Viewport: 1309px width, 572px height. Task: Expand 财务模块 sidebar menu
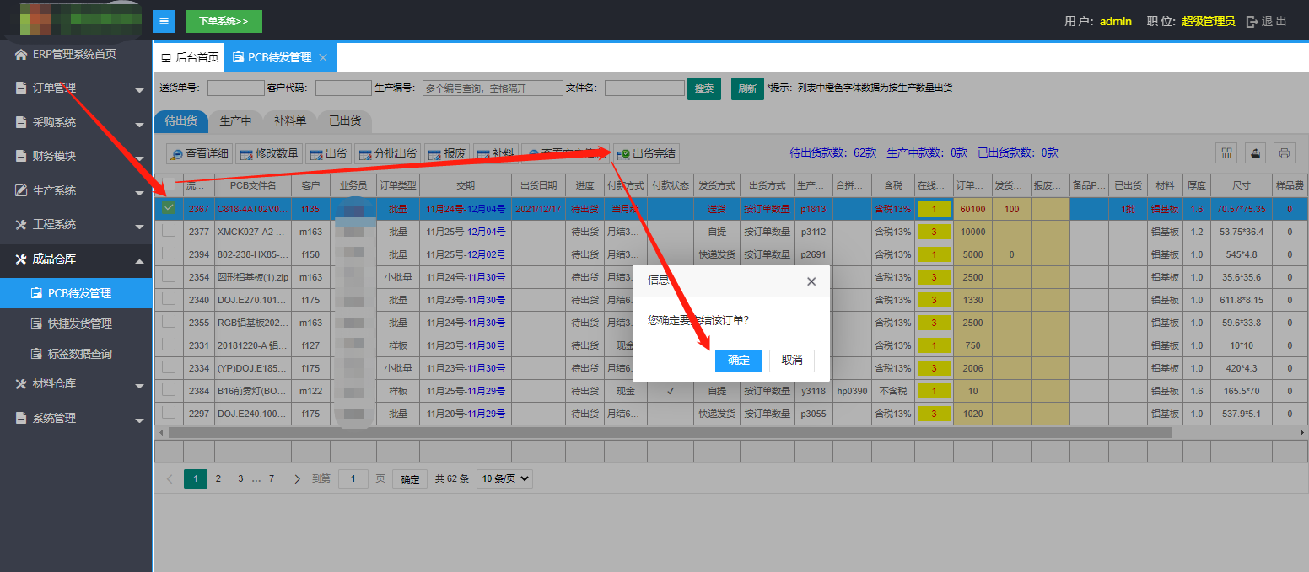coord(76,156)
